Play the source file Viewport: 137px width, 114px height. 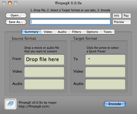click(x=126, y=16)
